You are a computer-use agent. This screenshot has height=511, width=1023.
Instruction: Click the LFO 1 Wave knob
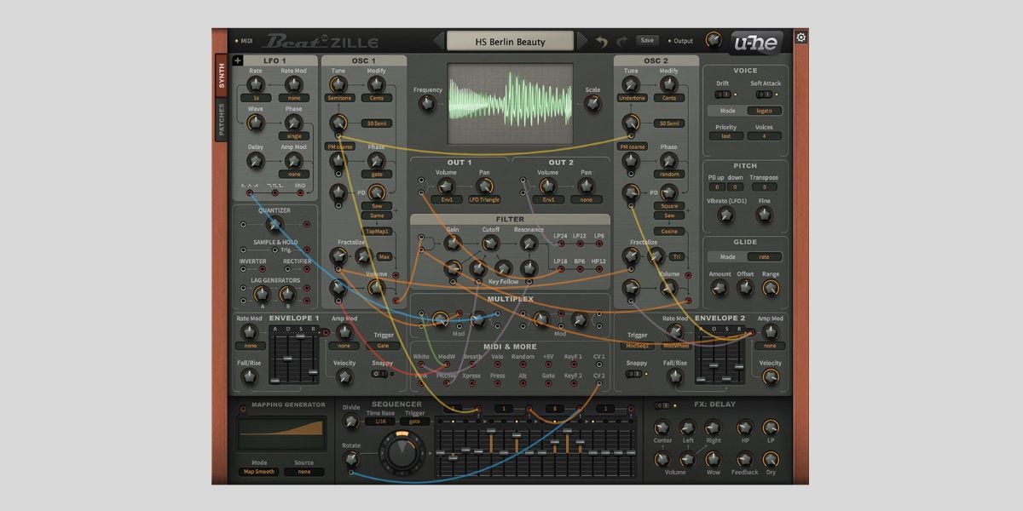[256, 123]
